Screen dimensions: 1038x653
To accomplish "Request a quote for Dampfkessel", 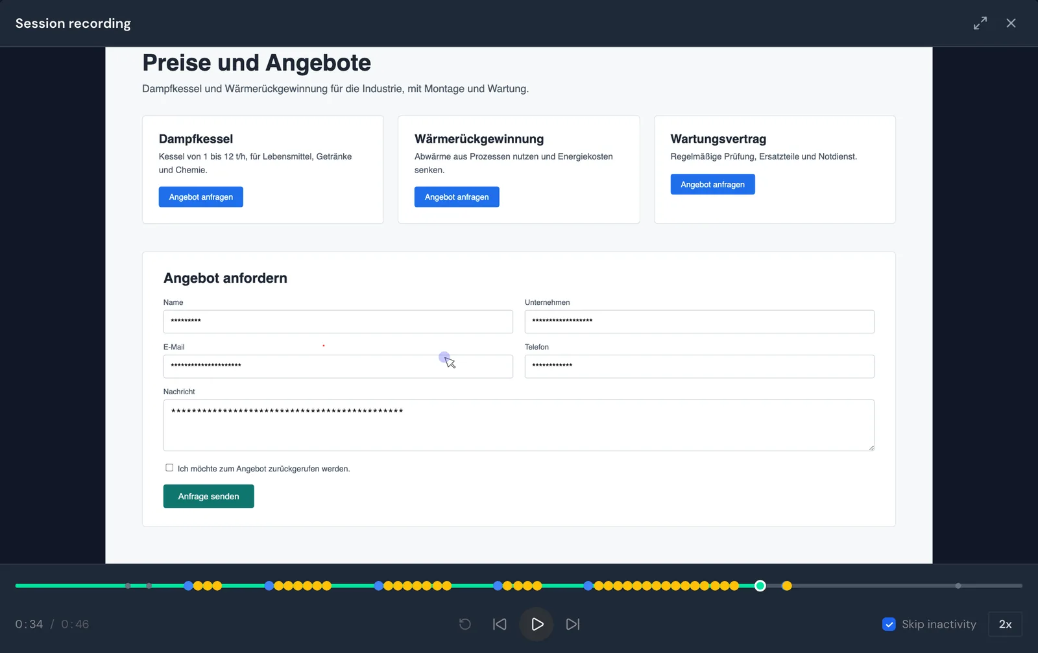I will coord(201,197).
